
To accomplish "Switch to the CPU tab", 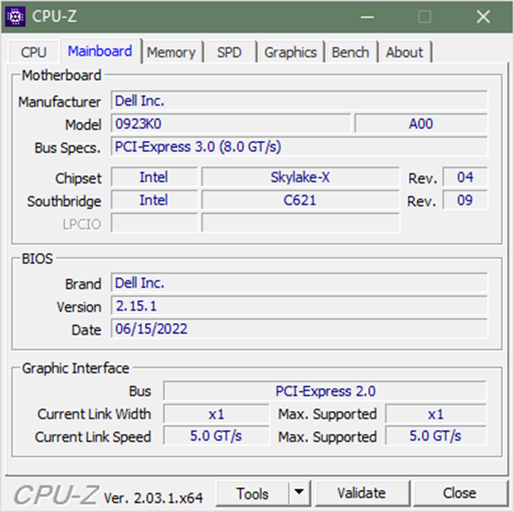I will click(x=34, y=52).
